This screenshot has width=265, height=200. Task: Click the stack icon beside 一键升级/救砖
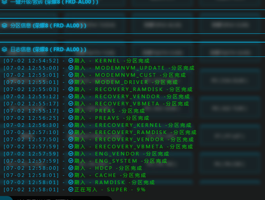click(x=4, y=2)
